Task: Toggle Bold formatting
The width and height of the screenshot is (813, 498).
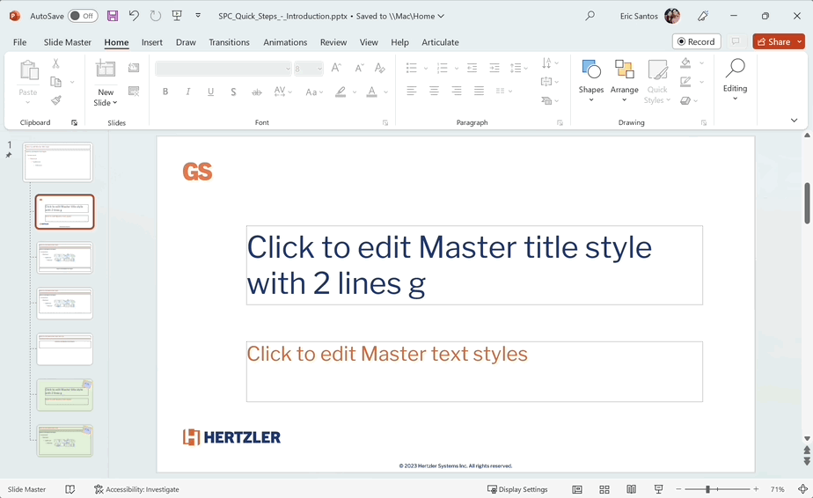Action: 165,92
